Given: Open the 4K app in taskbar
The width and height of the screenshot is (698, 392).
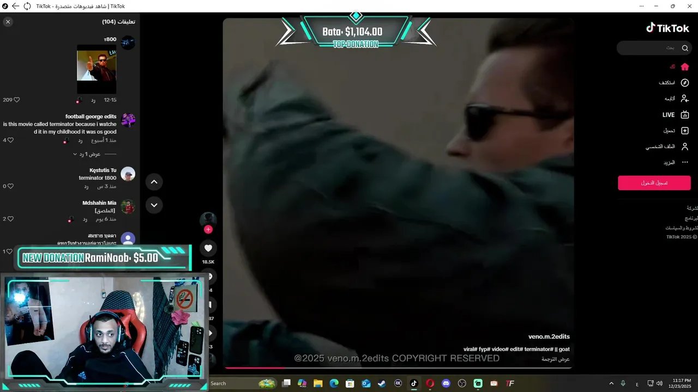Looking at the screenshot, I should 398,383.
